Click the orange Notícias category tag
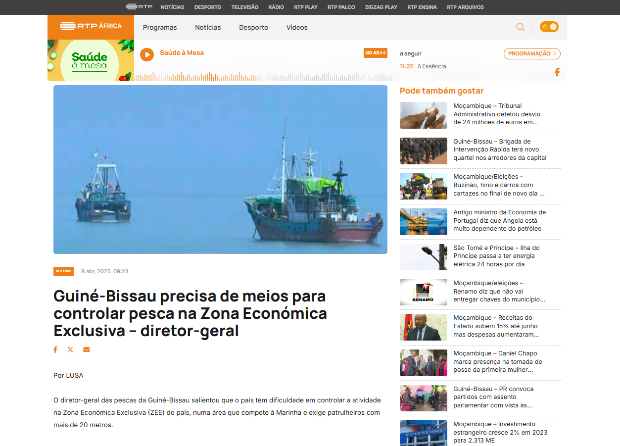 (x=63, y=271)
